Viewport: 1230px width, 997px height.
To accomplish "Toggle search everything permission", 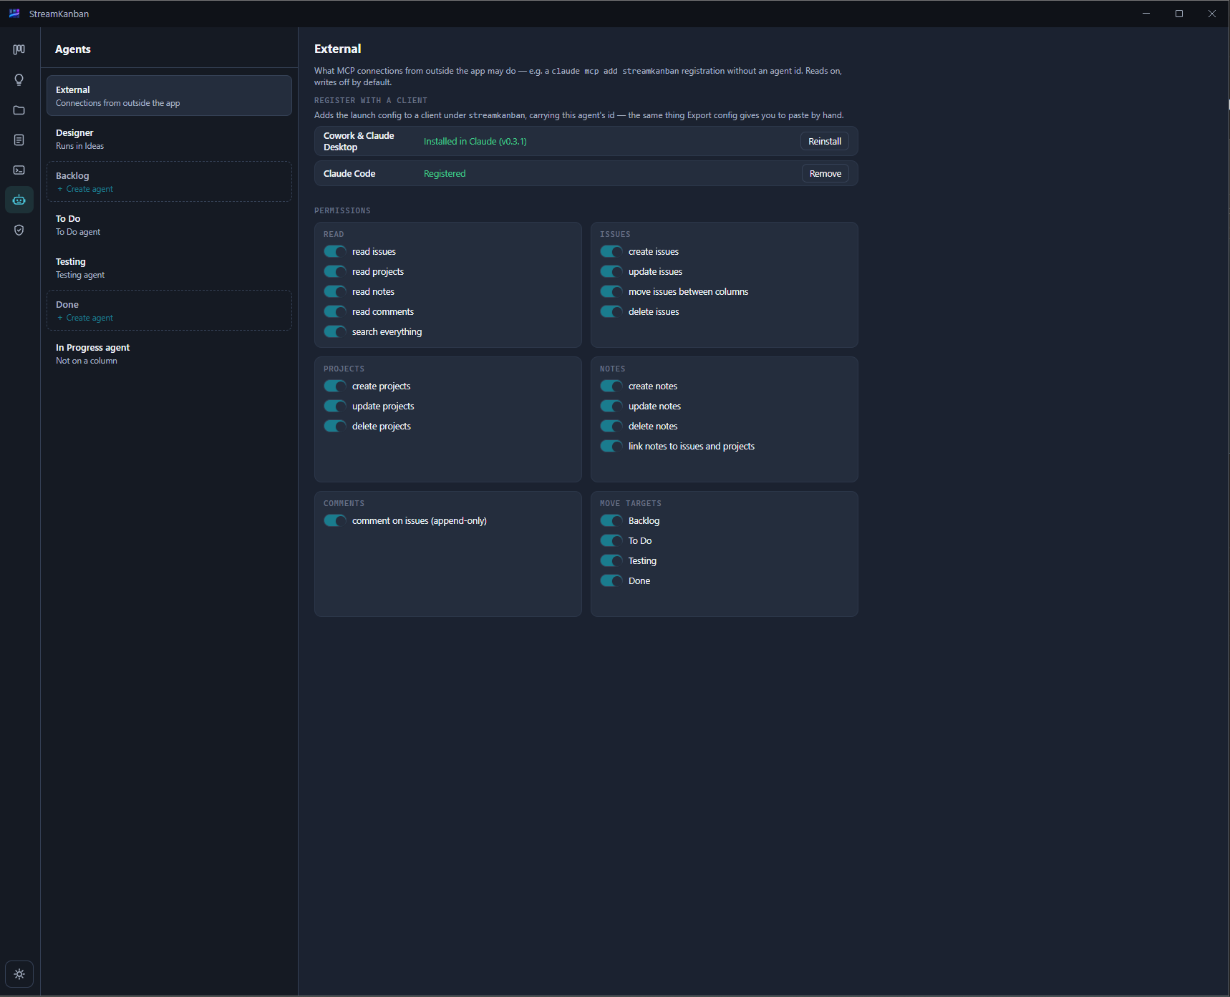I will pos(335,331).
